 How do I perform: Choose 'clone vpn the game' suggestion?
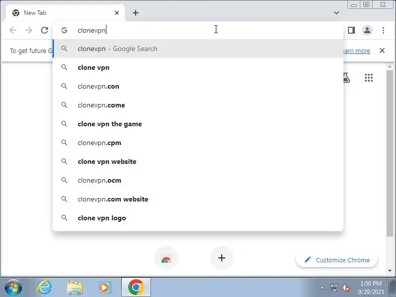pyautogui.click(x=198, y=124)
